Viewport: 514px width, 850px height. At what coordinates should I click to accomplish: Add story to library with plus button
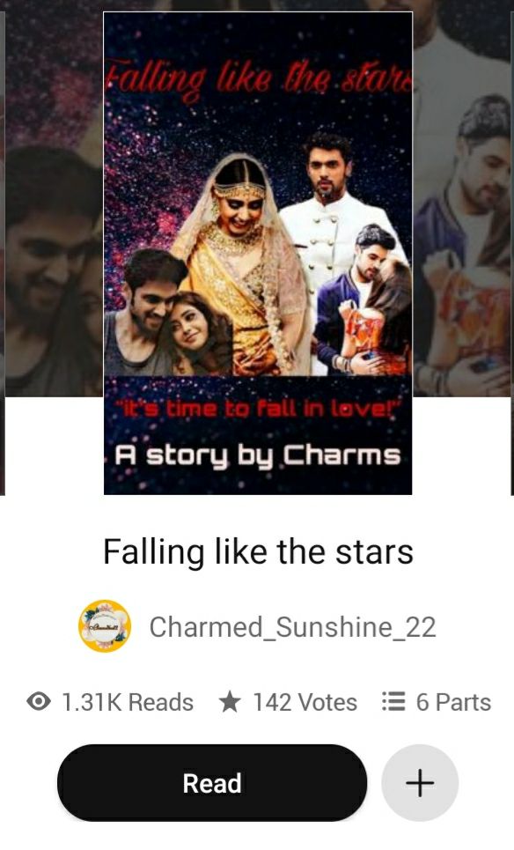(420, 783)
